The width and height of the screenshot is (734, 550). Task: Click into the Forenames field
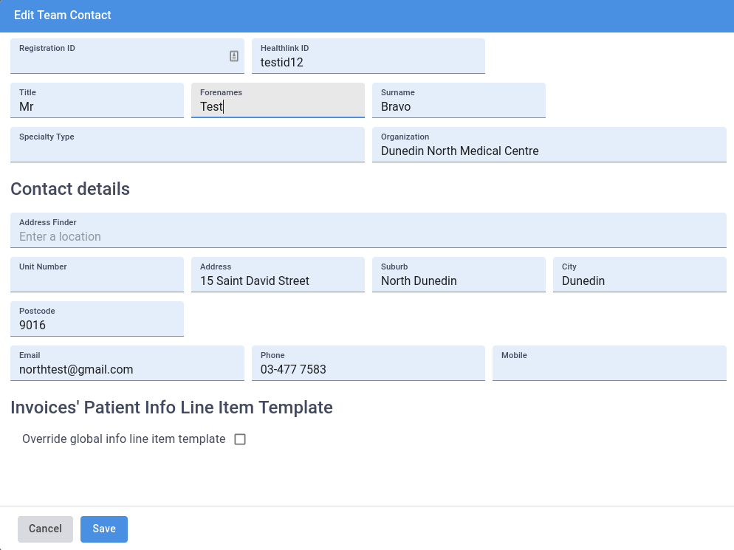coord(278,106)
